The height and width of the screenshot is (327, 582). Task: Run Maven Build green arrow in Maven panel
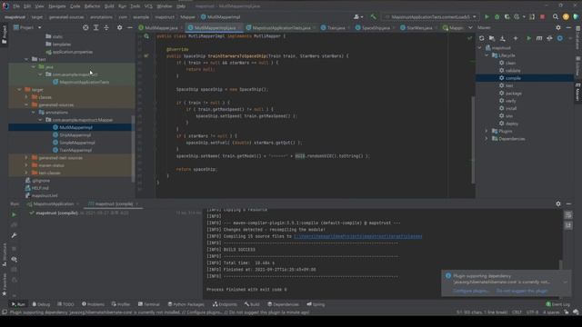click(x=528, y=38)
